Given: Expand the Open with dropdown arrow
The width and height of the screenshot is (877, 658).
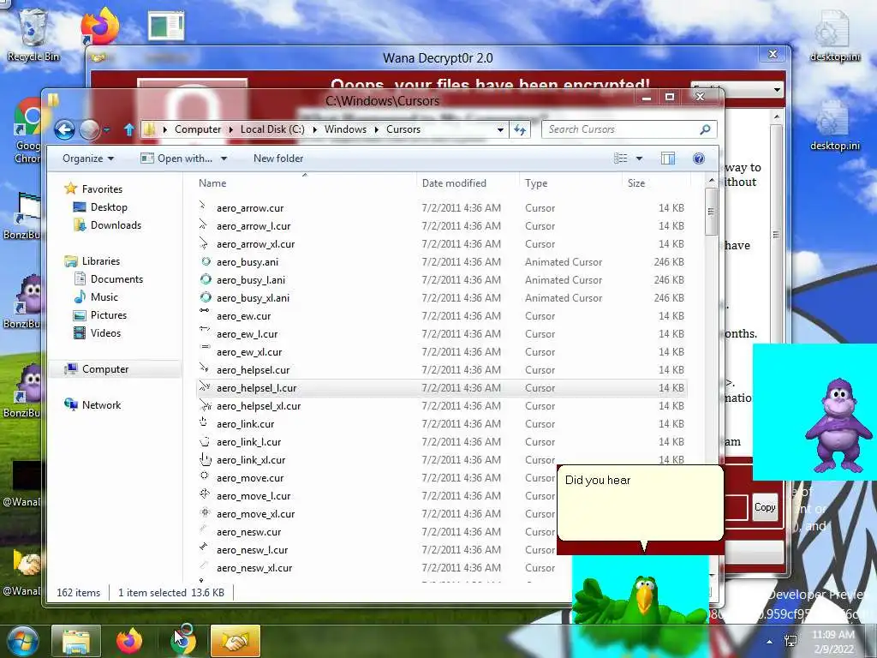Looking at the screenshot, I should (224, 159).
